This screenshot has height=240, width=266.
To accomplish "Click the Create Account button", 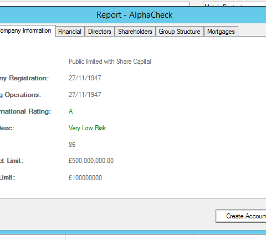I will point(241,216).
